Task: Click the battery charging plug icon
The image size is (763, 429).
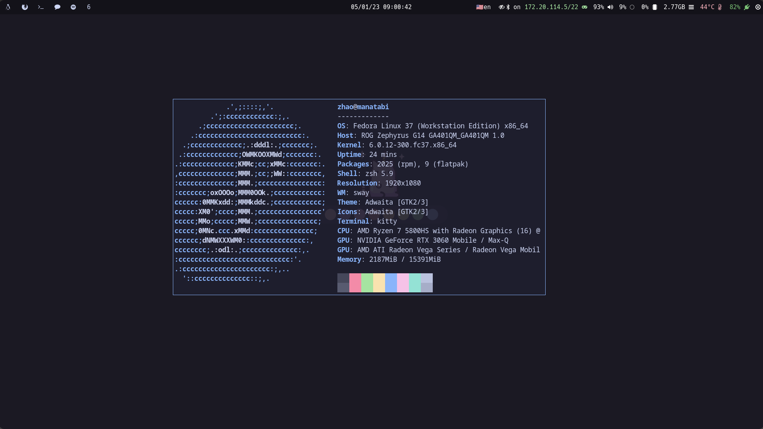Action: pos(747,7)
